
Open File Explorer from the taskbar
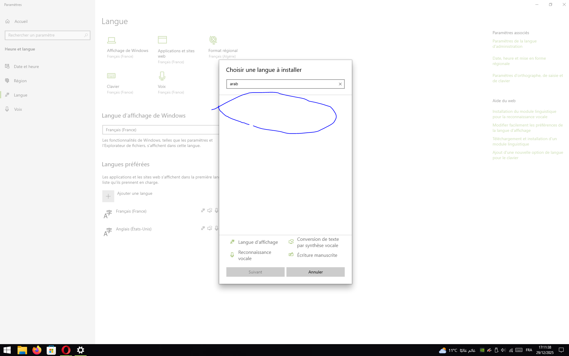pos(22,350)
